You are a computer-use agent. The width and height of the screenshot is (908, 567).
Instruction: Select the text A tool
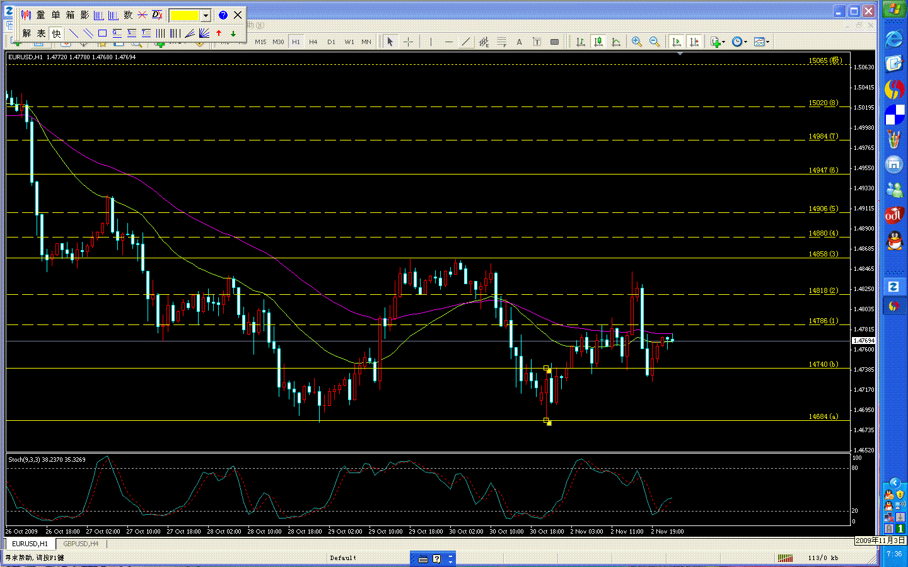(519, 42)
